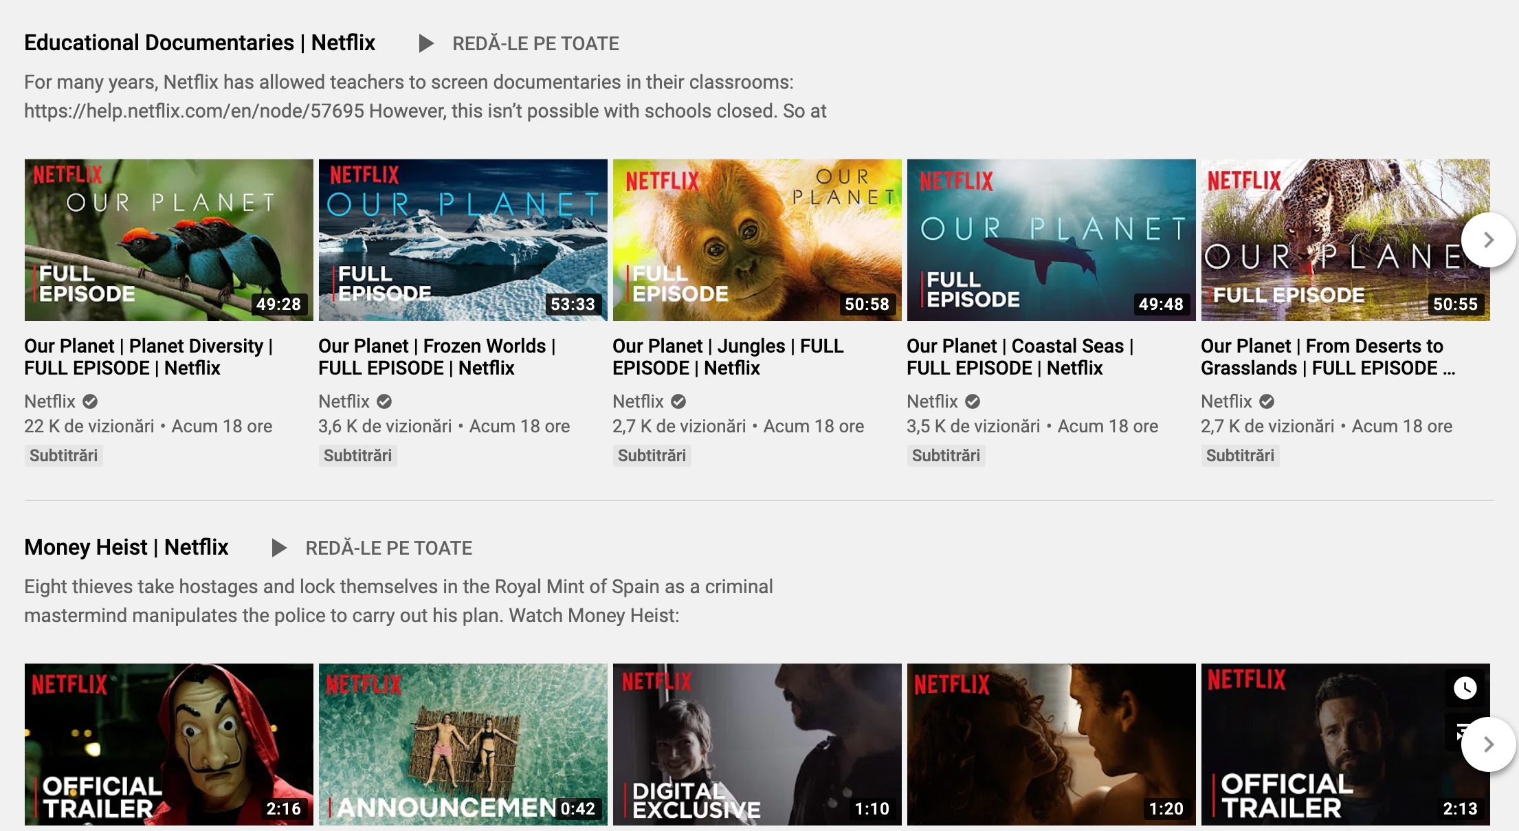Click title Our Planet | Frozen Worlds
1519x831 pixels.
pos(437,357)
